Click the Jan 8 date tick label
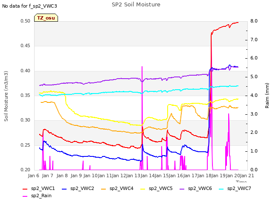The height and width of the screenshot is (204, 273). [62, 176]
